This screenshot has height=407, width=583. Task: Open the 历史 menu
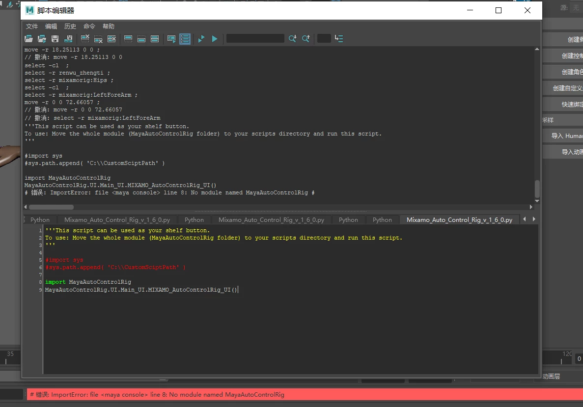tap(70, 26)
